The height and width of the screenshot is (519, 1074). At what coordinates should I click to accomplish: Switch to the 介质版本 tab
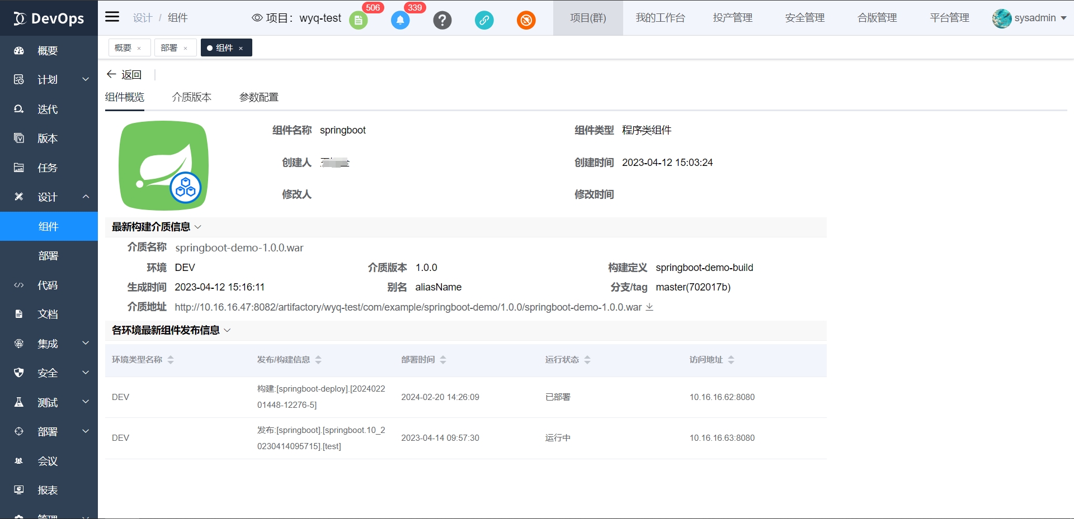[x=191, y=97]
